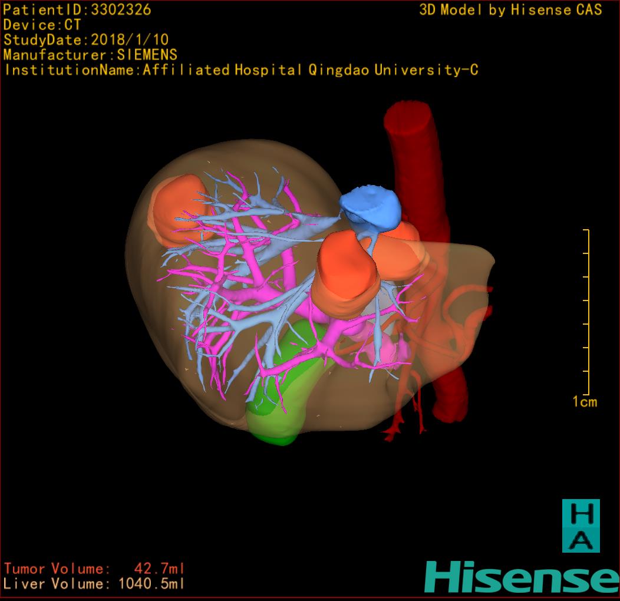The width and height of the screenshot is (620, 601).
Task: Click the 1cm scale label
Action: [584, 402]
